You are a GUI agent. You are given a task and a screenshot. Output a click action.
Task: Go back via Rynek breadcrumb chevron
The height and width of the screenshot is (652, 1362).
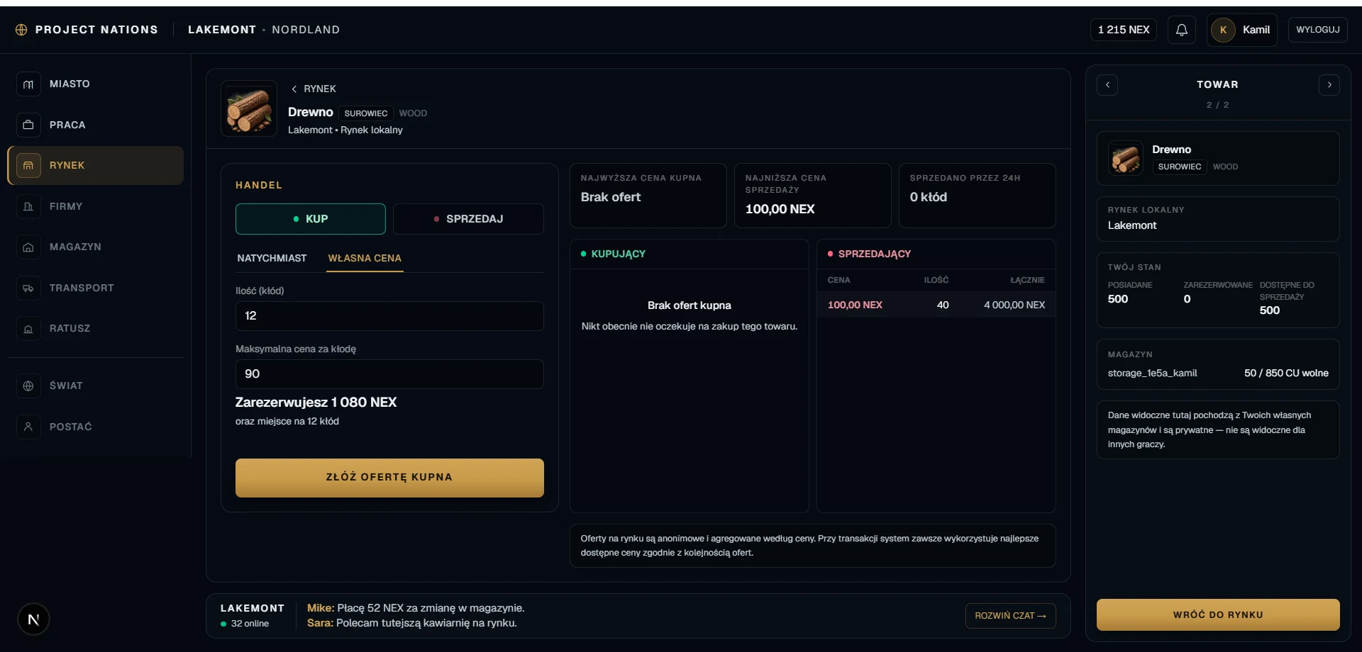click(294, 89)
